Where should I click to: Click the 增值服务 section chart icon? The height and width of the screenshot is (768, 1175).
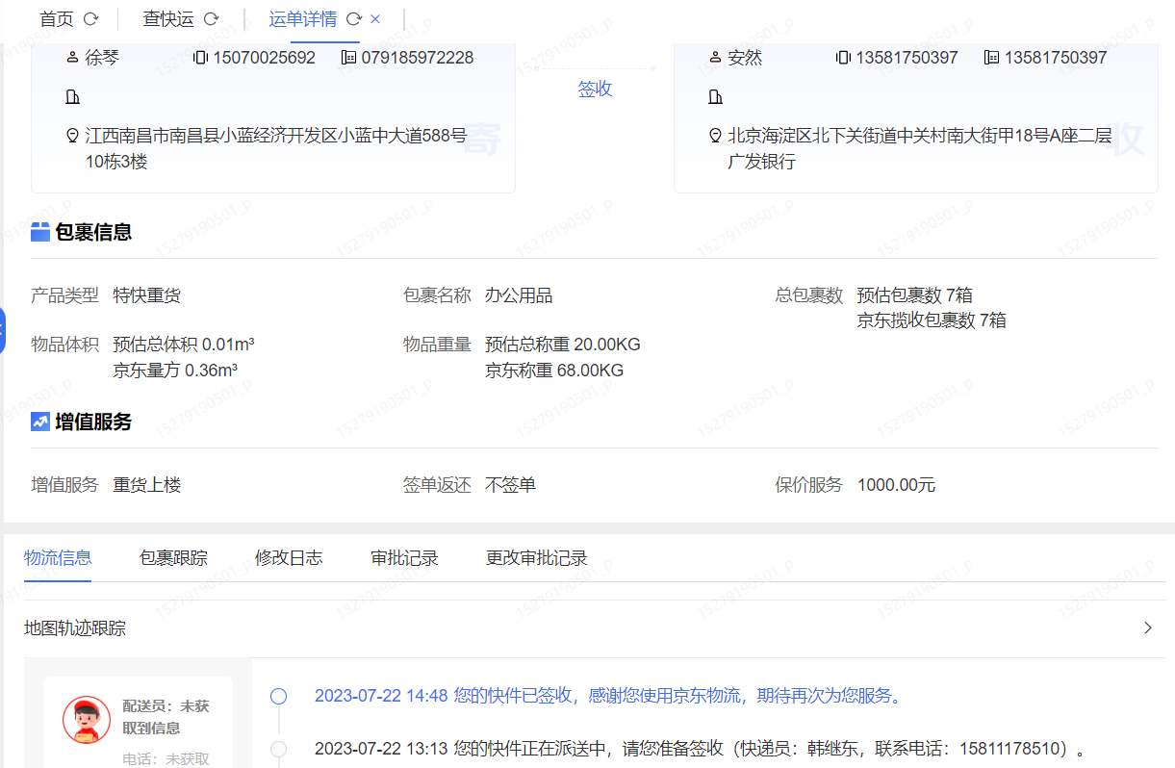(40, 422)
